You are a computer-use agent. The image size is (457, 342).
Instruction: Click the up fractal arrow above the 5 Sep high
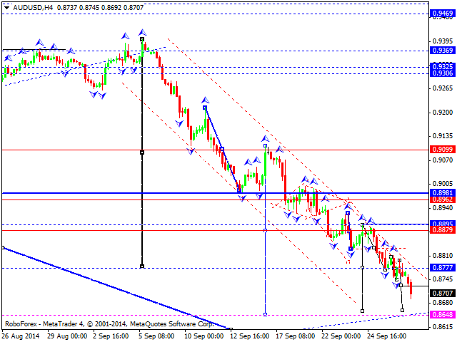142,32
